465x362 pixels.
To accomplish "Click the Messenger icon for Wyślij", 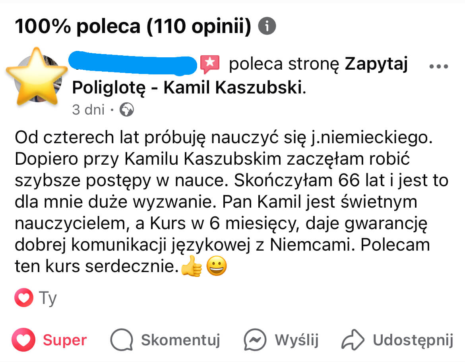I will (x=255, y=340).
